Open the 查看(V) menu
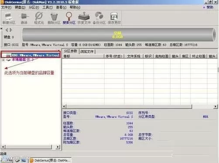 click(61, 7)
